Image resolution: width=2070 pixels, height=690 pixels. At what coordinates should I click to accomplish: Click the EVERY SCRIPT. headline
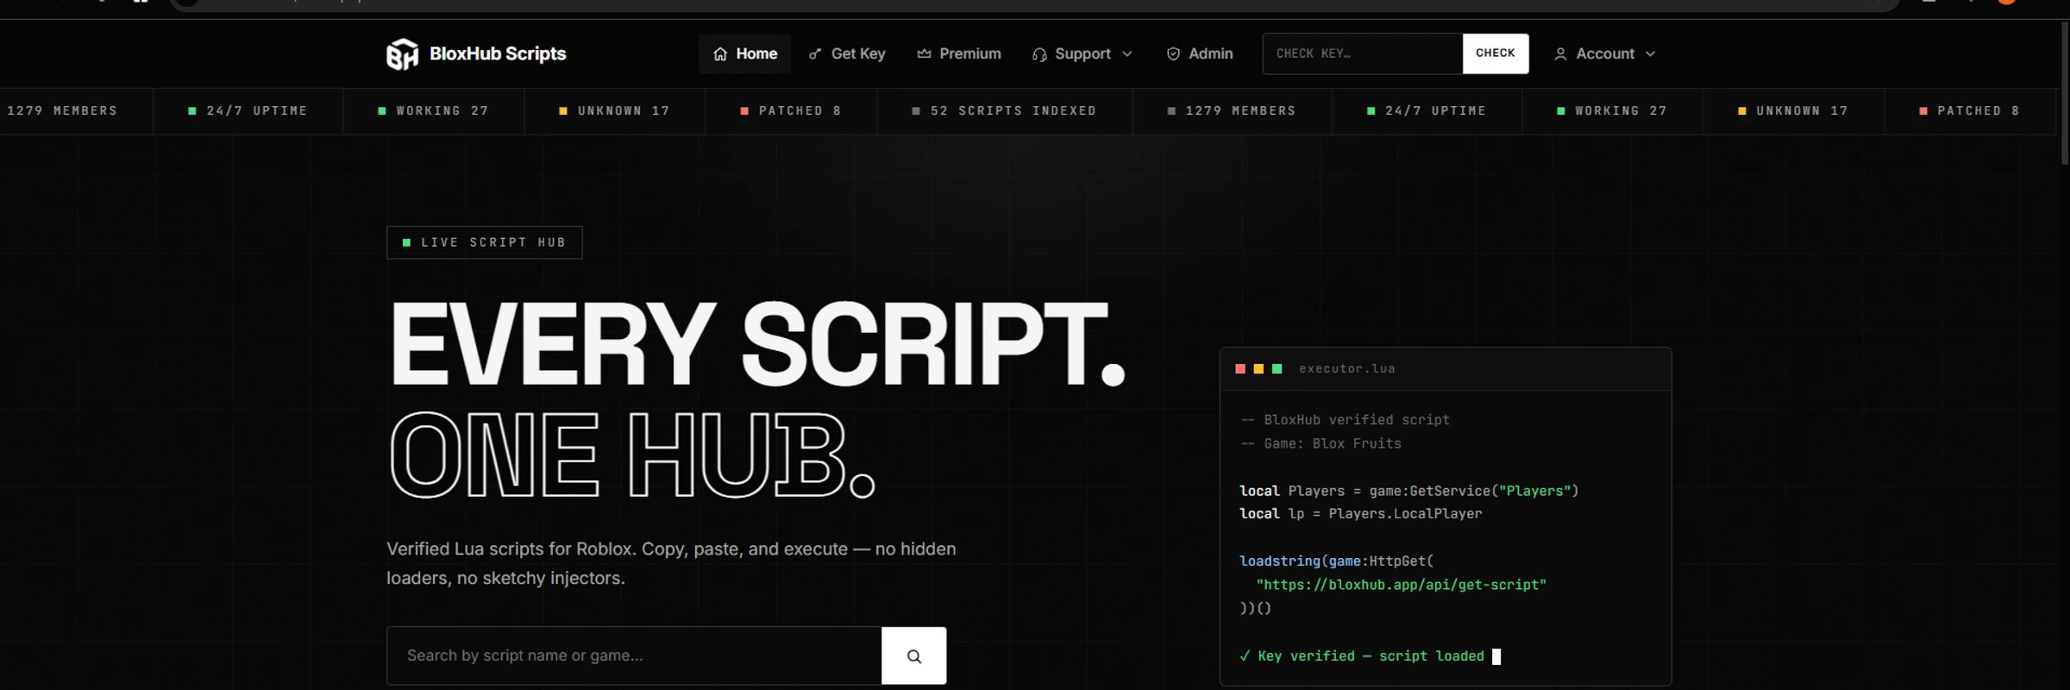click(757, 344)
